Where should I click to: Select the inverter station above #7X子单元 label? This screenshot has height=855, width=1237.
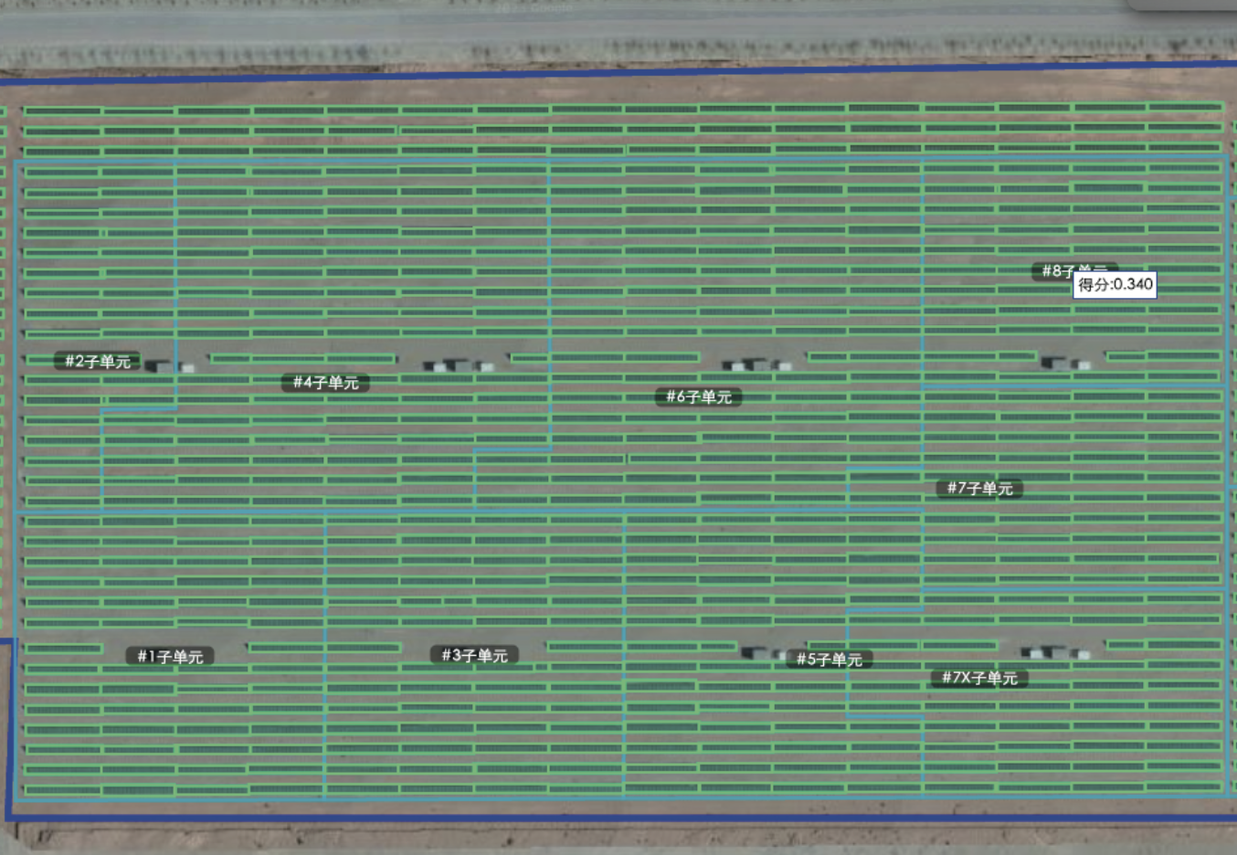(x=1055, y=651)
